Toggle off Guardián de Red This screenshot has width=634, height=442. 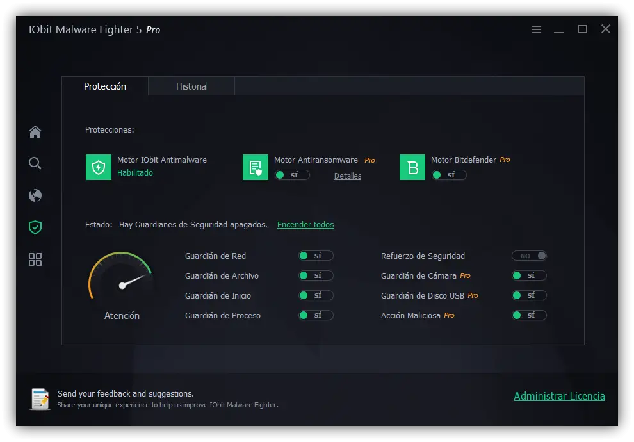316,256
